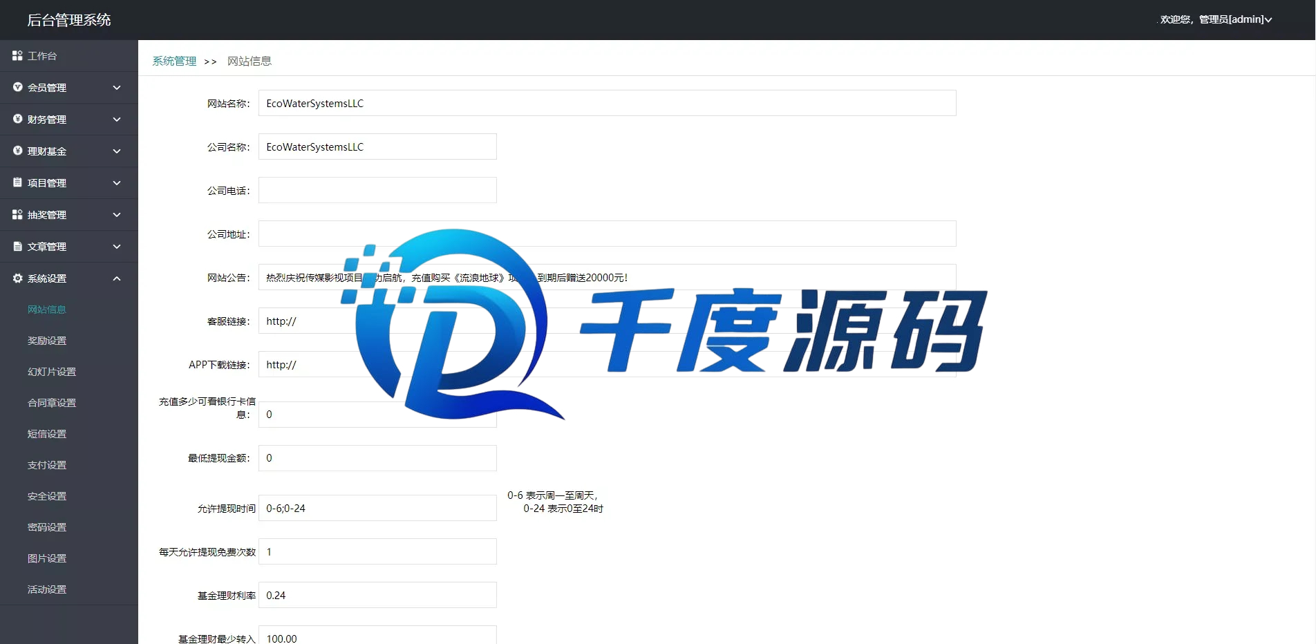Click the 欢迎您，管理员[admin] text
Screen dimensions: 1316x644
point(1212,19)
